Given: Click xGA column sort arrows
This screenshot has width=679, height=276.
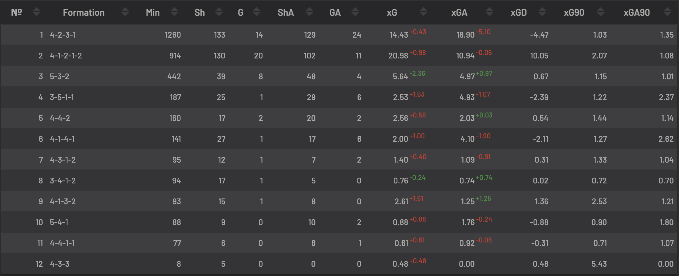Looking at the screenshot, I should (x=490, y=12).
